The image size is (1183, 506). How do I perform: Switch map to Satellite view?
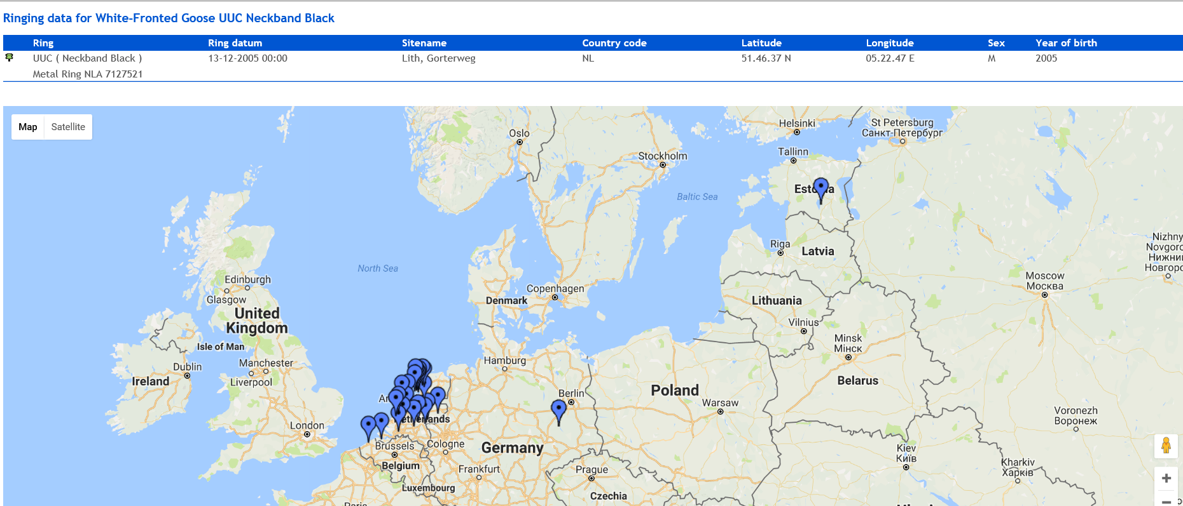(x=68, y=127)
